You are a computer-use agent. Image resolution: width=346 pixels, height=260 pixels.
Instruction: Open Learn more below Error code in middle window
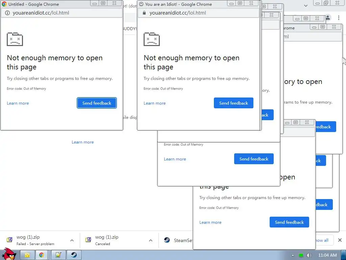coord(175,159)
